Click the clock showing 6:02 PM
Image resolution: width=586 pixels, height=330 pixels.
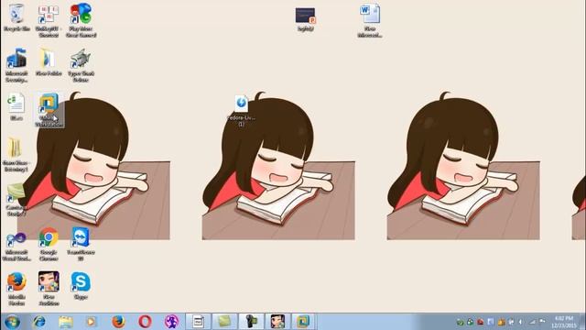point(564,322)
